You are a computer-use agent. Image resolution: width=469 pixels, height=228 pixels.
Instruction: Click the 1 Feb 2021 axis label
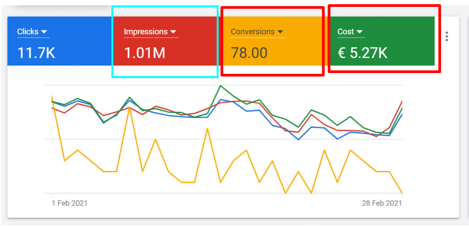(70, 203)
